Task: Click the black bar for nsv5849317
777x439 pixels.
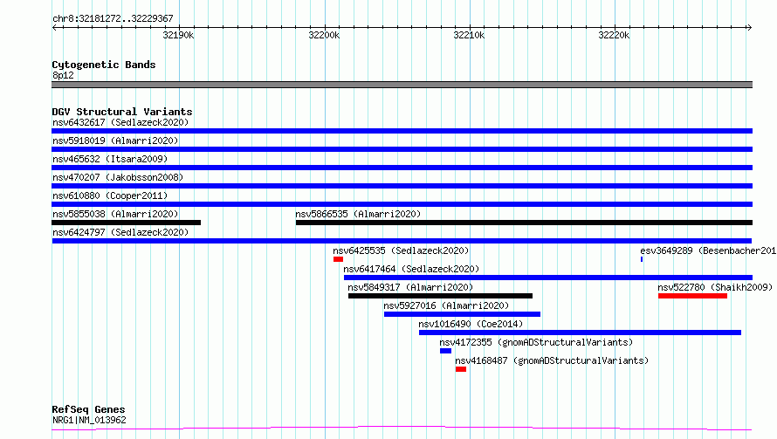Action: (x=441, y=296)
